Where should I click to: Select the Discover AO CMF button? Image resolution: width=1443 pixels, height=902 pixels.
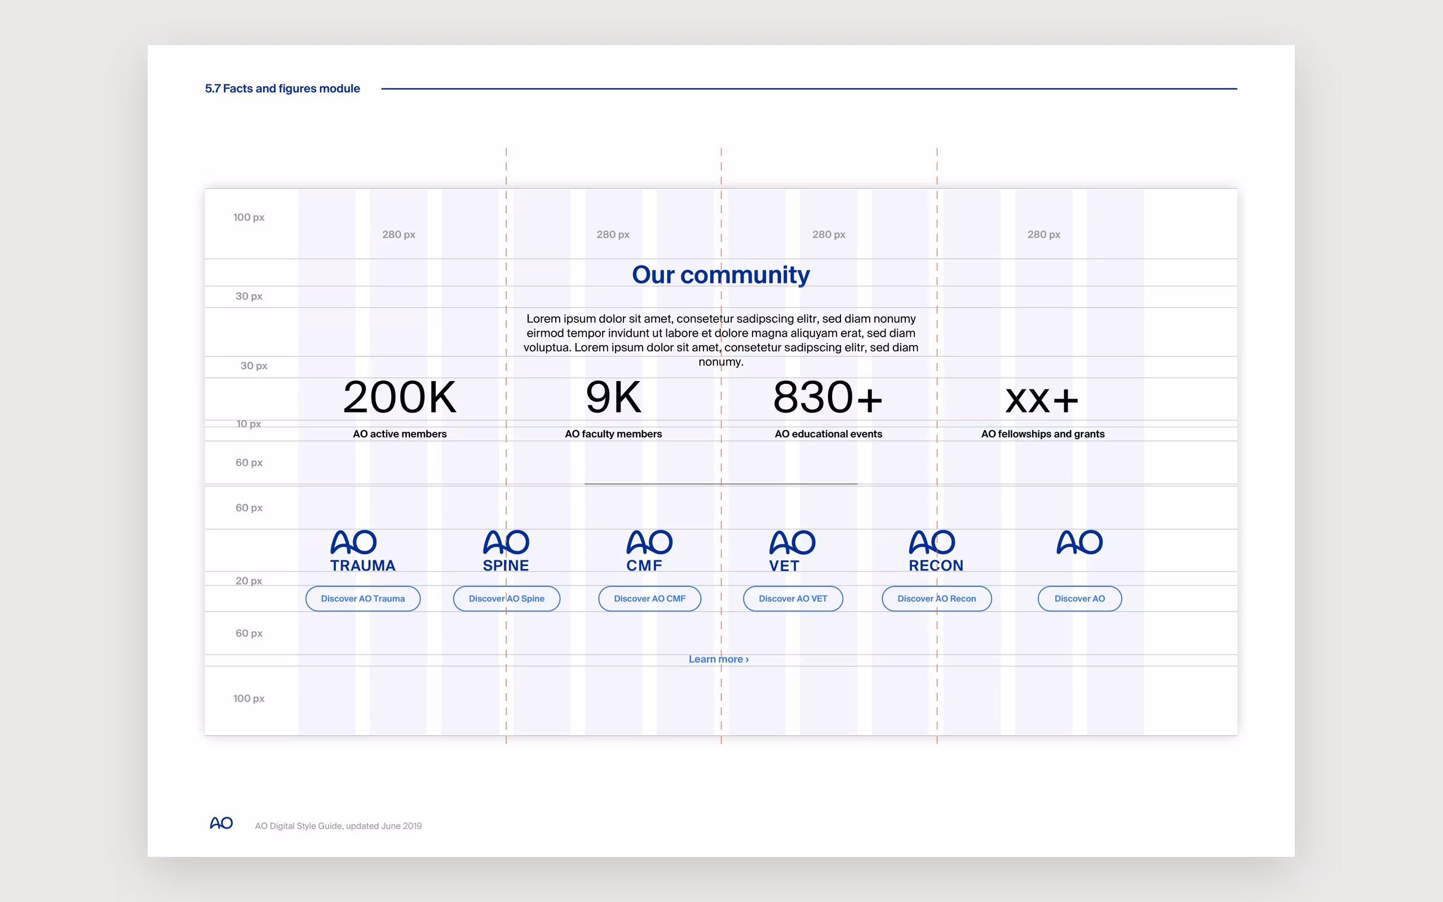pyautogui.click(x=649, y=598)
